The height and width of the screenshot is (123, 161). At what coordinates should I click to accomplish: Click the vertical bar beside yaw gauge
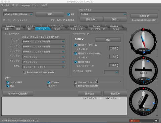point(157,52)
